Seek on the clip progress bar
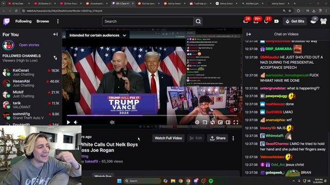 point(152,115)
